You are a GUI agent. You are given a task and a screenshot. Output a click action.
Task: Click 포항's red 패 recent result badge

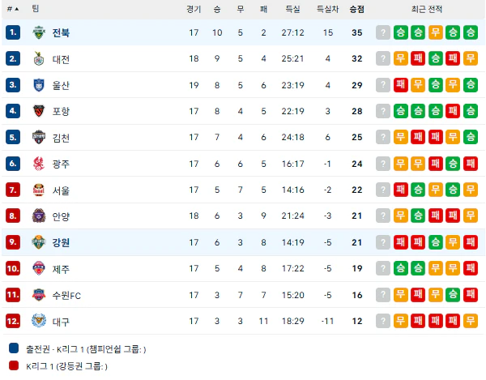[453, 111]
